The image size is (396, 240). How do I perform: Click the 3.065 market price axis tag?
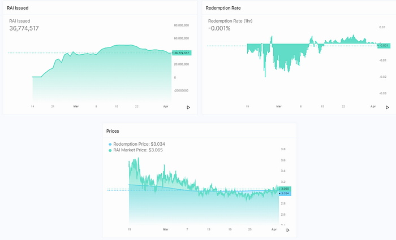click(x=285, y=189)
